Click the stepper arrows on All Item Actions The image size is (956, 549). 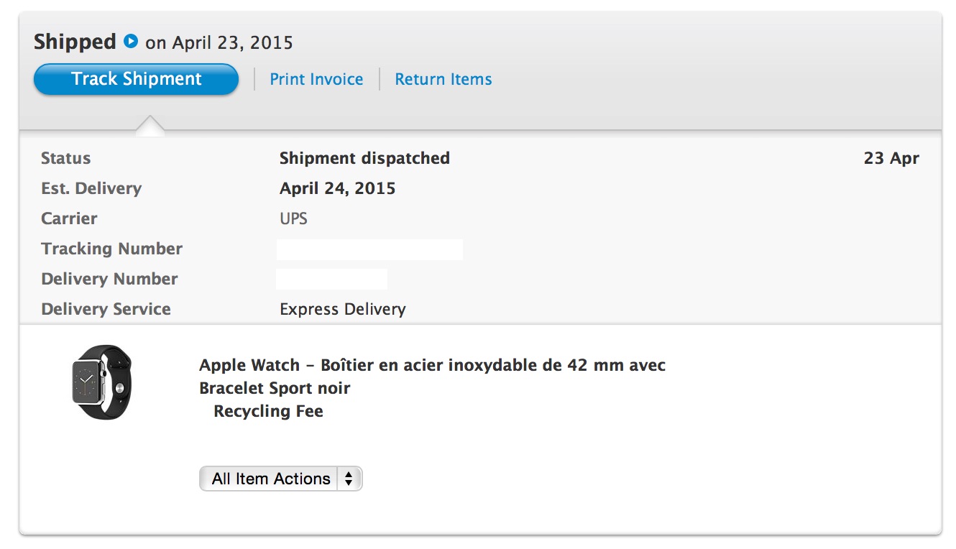pos(349,479)
